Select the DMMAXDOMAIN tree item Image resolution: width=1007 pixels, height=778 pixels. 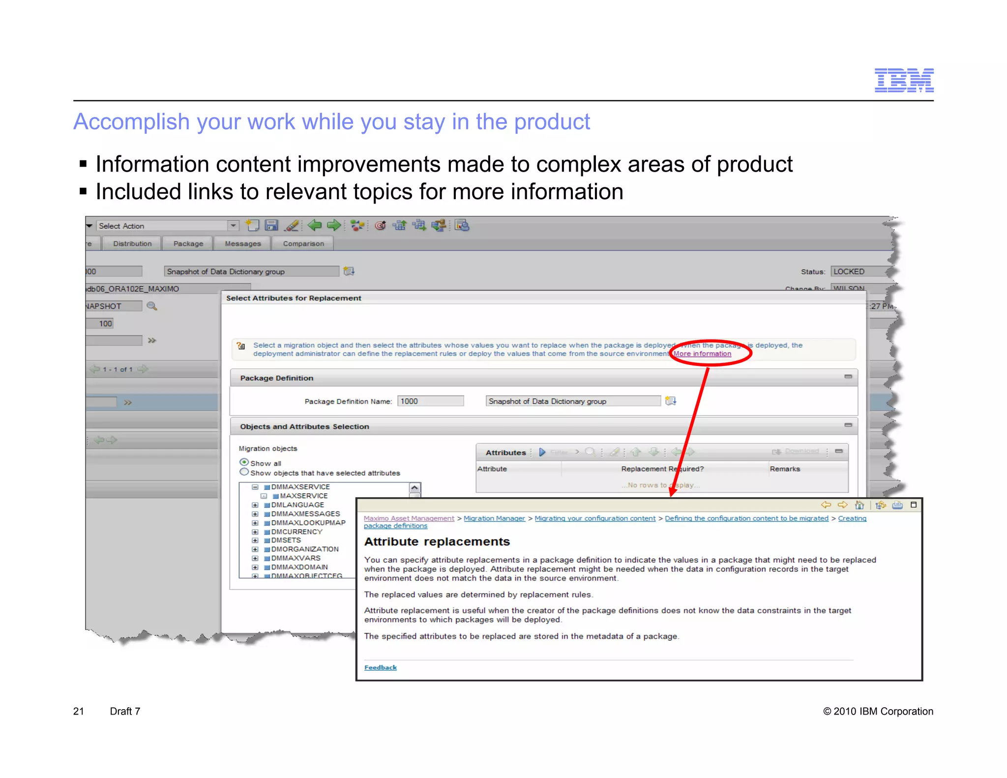(299, 567)
